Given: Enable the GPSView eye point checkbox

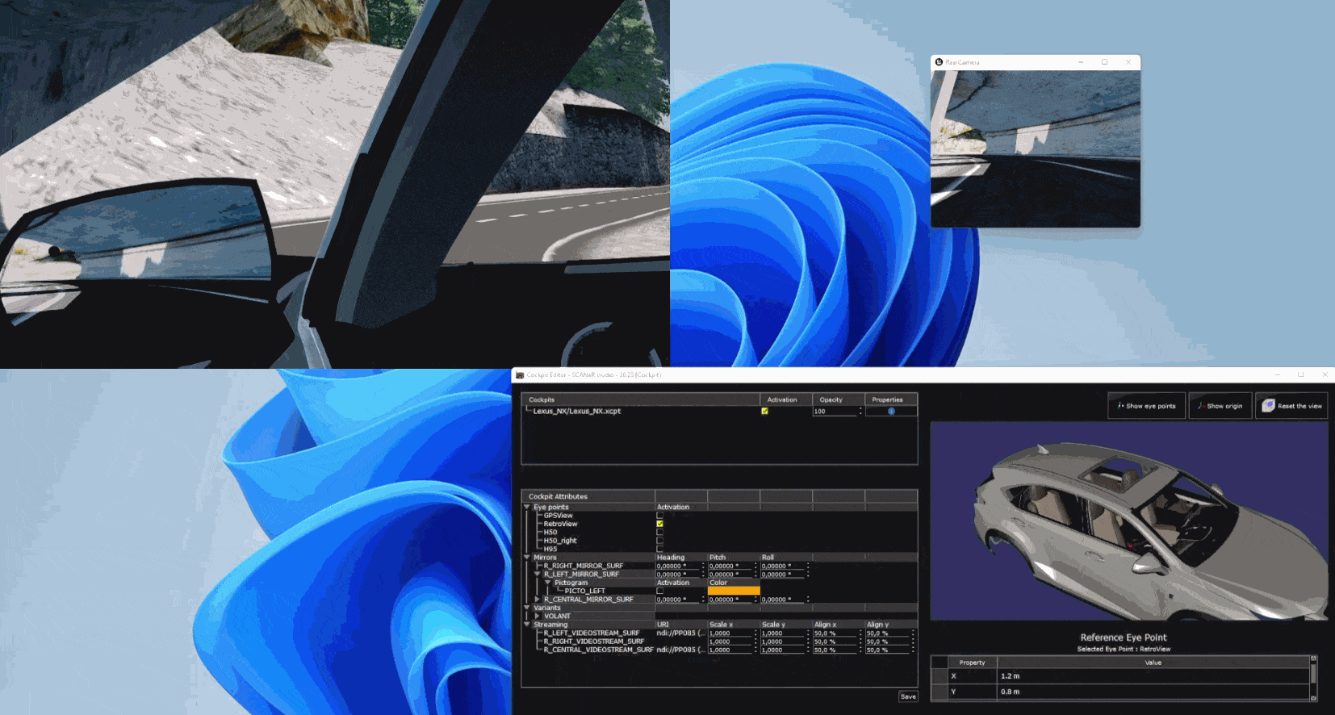Looking at the screenshot, I should tap(659, 516).
